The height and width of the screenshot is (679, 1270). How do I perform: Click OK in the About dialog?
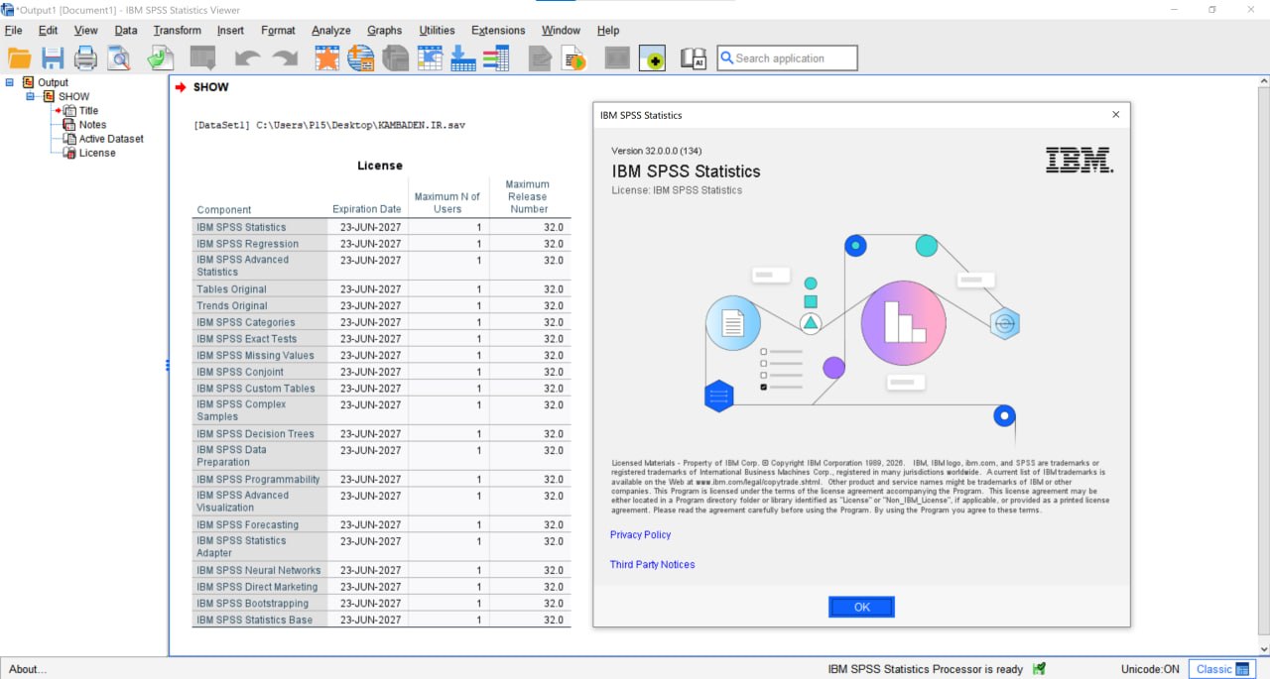(x=861, y=608)
